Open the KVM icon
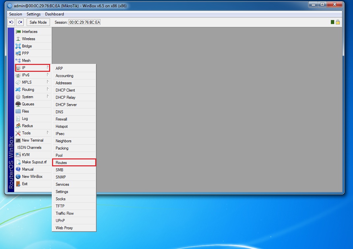Image resolution: width=353 pixels, height=249 pixels. 18,155
